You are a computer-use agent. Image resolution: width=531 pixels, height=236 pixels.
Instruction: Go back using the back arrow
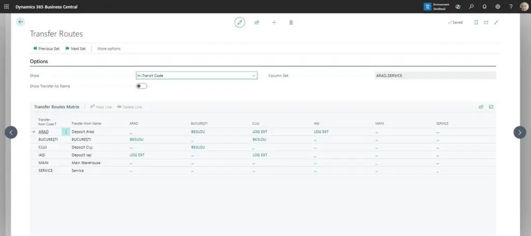click(x=21, y=22)
